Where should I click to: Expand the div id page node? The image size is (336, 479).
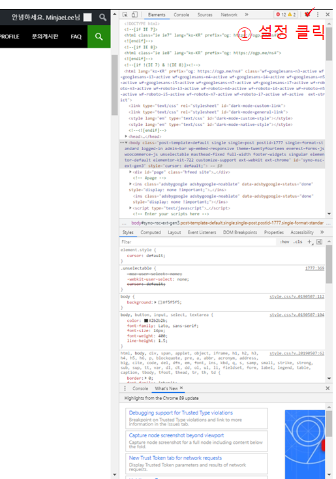130,172
